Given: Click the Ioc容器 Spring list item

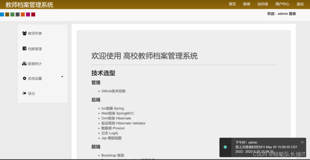Looking at the screenshot, I should [x=113, y=108].
